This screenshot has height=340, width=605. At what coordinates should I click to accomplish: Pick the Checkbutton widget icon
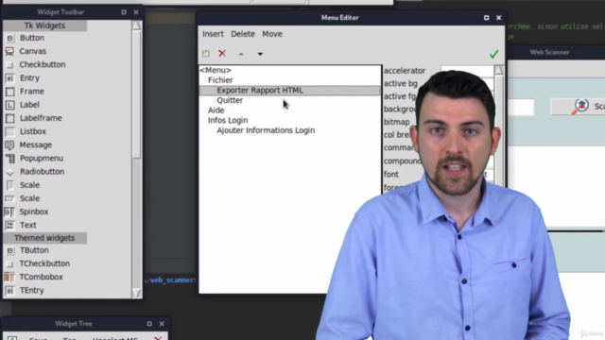[x=10, y=65]
